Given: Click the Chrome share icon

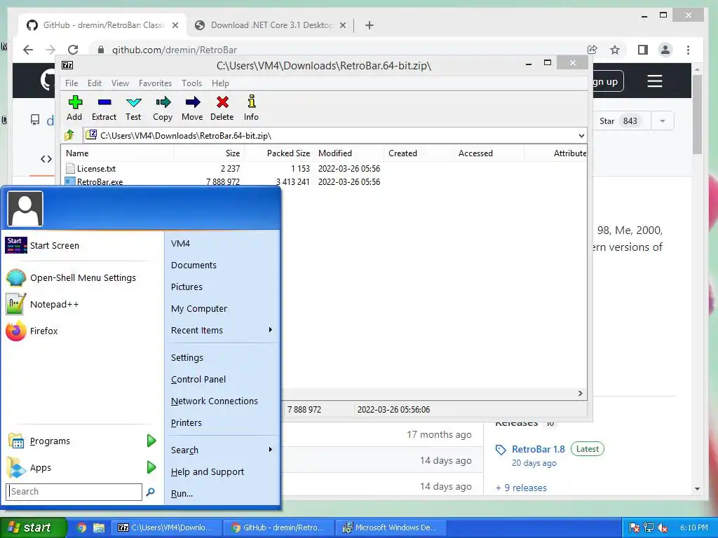Looking at the screenshot, I should click(592, 50).
